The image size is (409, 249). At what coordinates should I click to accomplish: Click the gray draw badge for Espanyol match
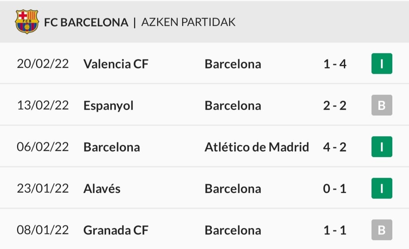[382, 105]
